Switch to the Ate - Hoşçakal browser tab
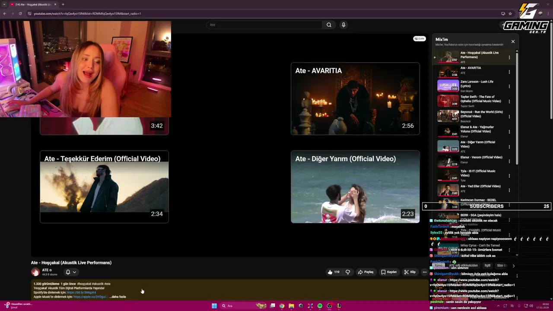Image resolution: width=553 pixels, height=311 pixels. coord(34,4)
